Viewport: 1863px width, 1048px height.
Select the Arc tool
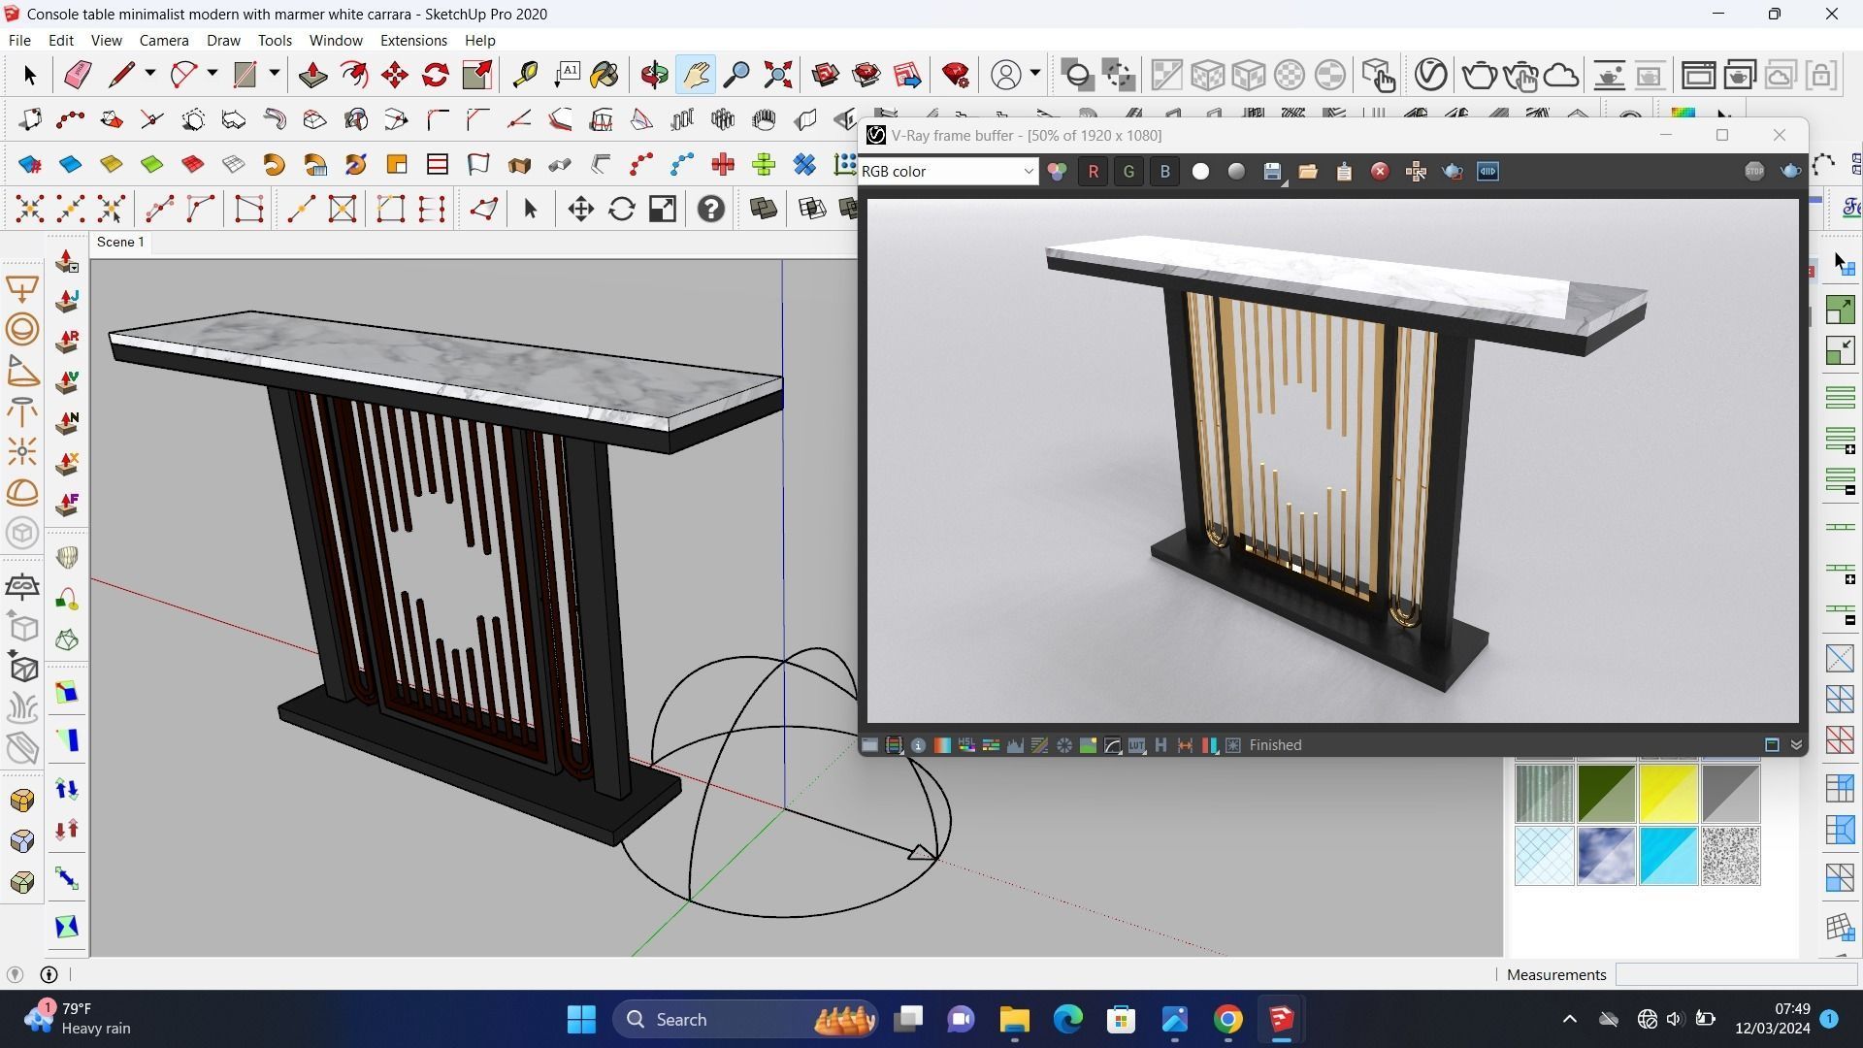[183, 75]
